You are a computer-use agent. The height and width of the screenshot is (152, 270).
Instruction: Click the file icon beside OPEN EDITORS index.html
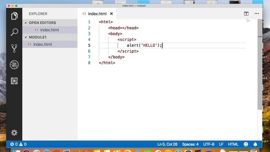click(x=36, y=30)
